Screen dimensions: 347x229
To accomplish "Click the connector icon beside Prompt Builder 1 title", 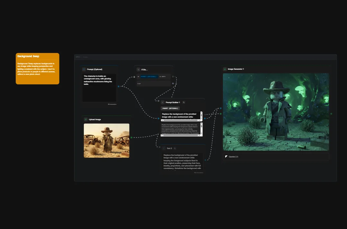I will tap(184, 102).
